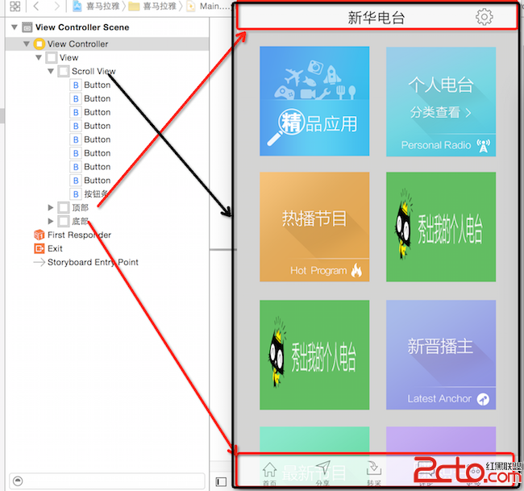Click the 分类查看 link on 个人电台
Image resolution: width=524 pixels, height=491 pixels.
pyautogui.click(x=440, y=112)
